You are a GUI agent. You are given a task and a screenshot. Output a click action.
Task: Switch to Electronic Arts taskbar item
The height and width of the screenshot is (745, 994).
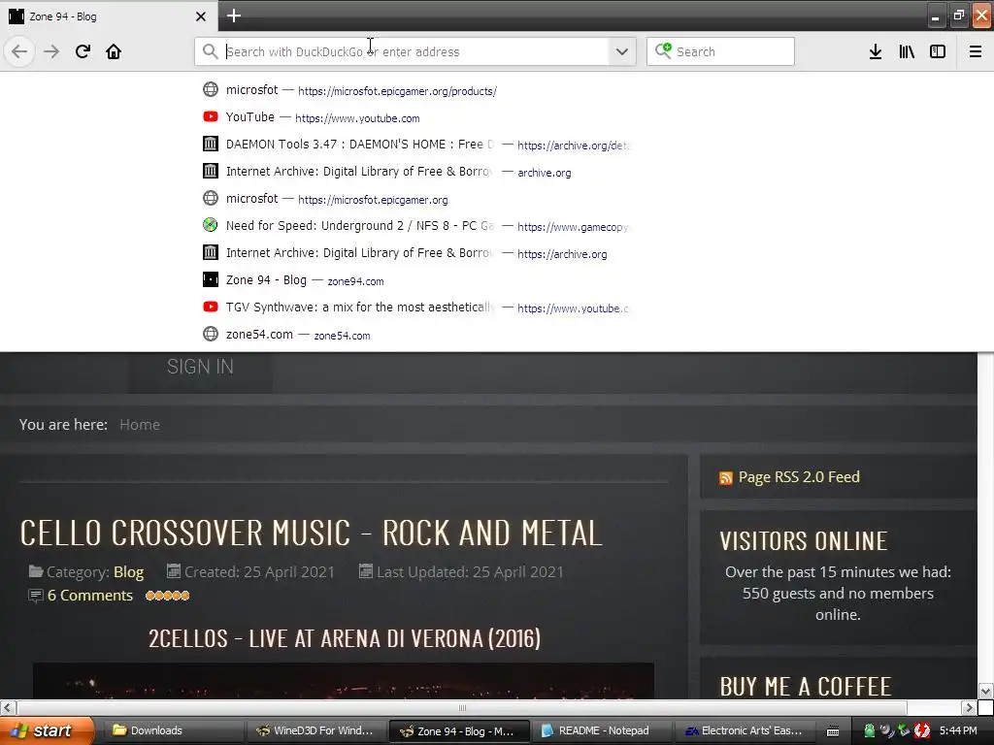coord(745,731)
